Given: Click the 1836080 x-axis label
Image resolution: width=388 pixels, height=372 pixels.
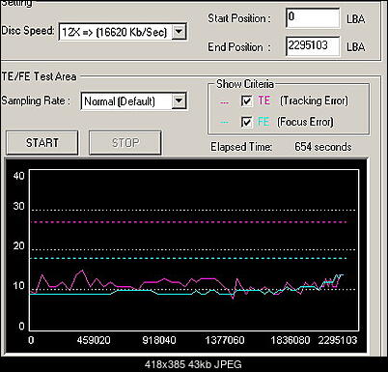Looking at the screenshot, I should click(291, 340).
